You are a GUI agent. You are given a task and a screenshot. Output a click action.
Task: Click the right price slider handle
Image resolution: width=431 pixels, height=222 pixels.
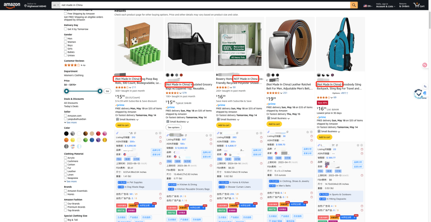[100, 91]
